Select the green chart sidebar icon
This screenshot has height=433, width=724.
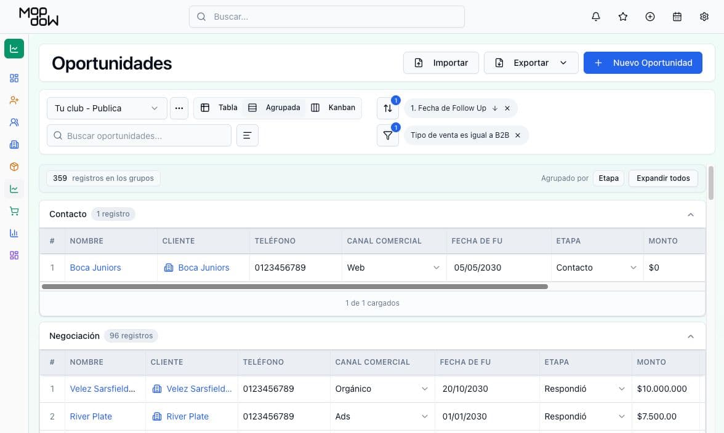tap(14, 49)
